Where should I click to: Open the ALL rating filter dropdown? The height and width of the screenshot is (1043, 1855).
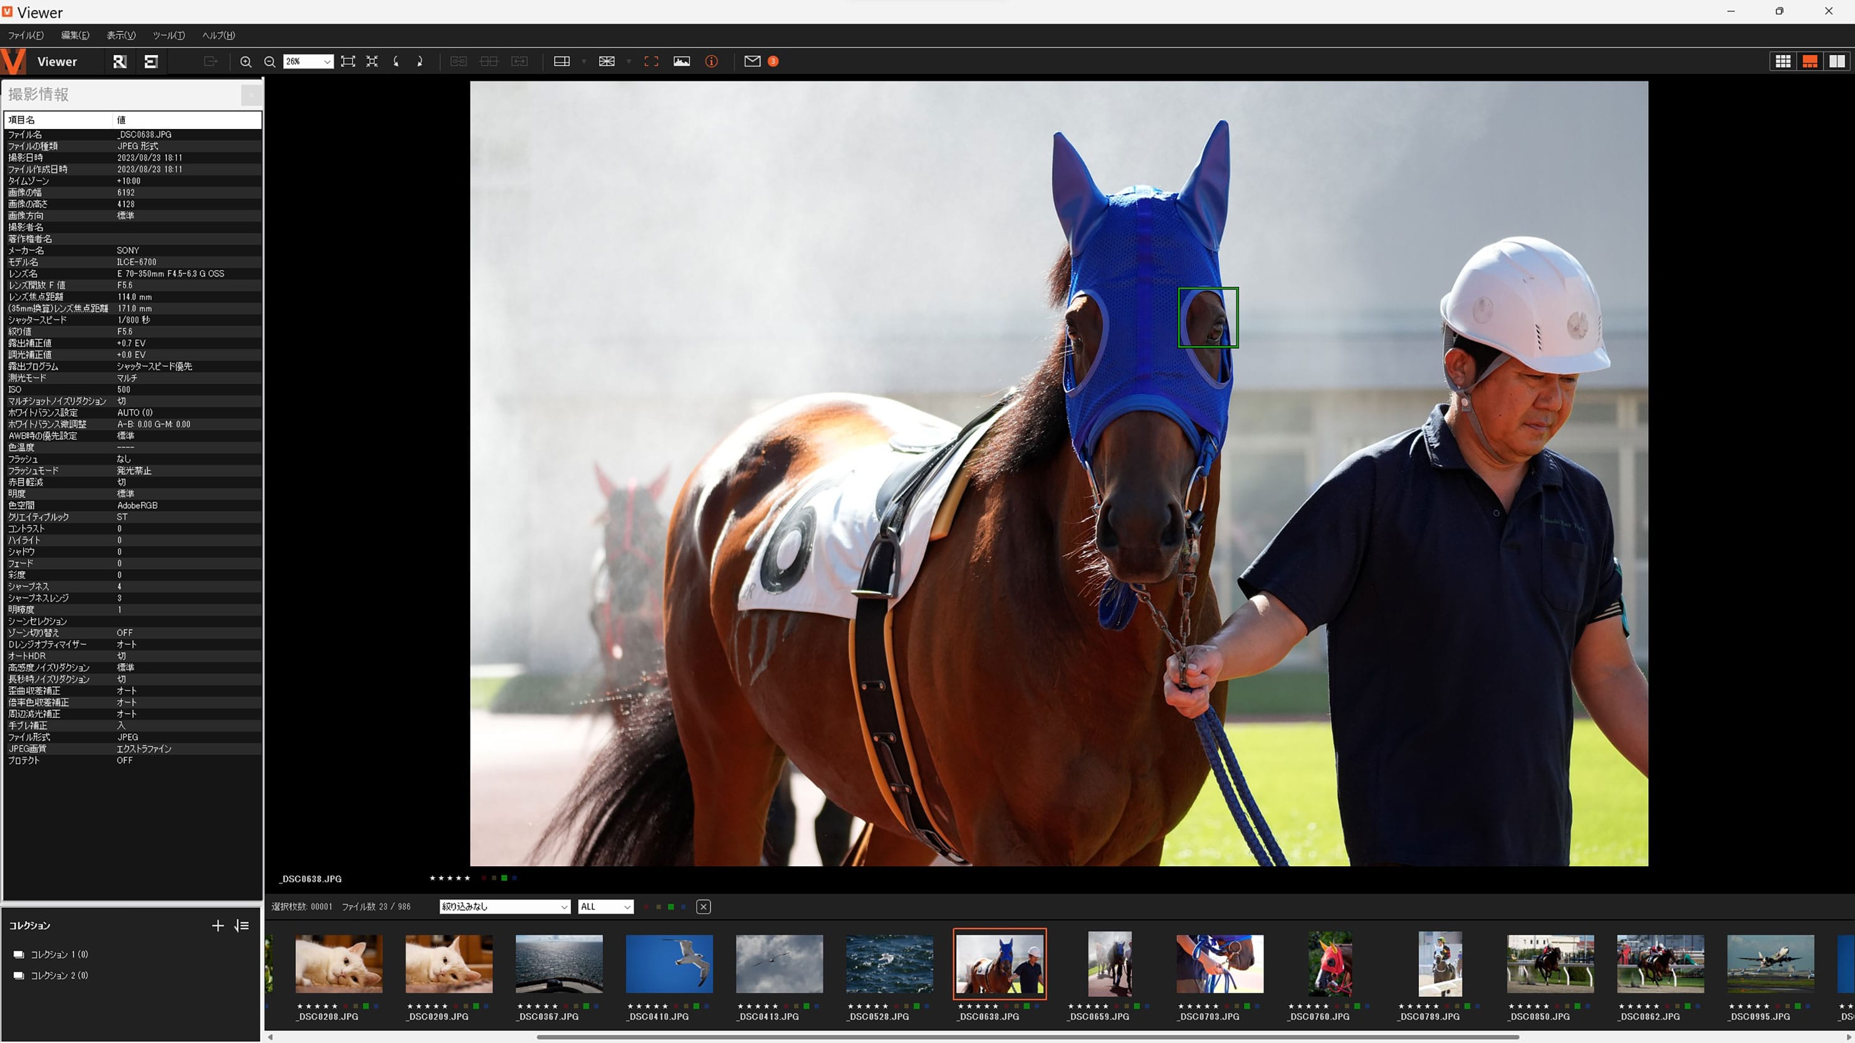(605, 906)
